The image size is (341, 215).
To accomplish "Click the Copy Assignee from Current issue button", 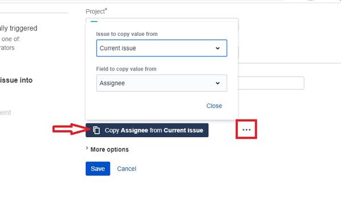I will 147,130.
